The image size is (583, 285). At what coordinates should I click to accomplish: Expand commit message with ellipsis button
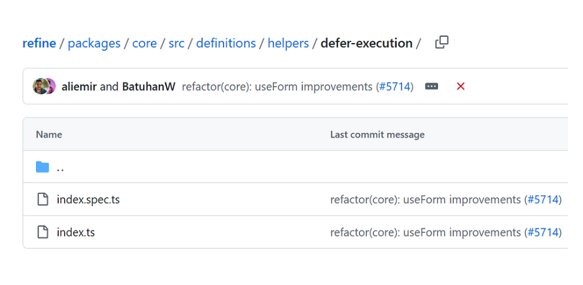click(431, 87)
